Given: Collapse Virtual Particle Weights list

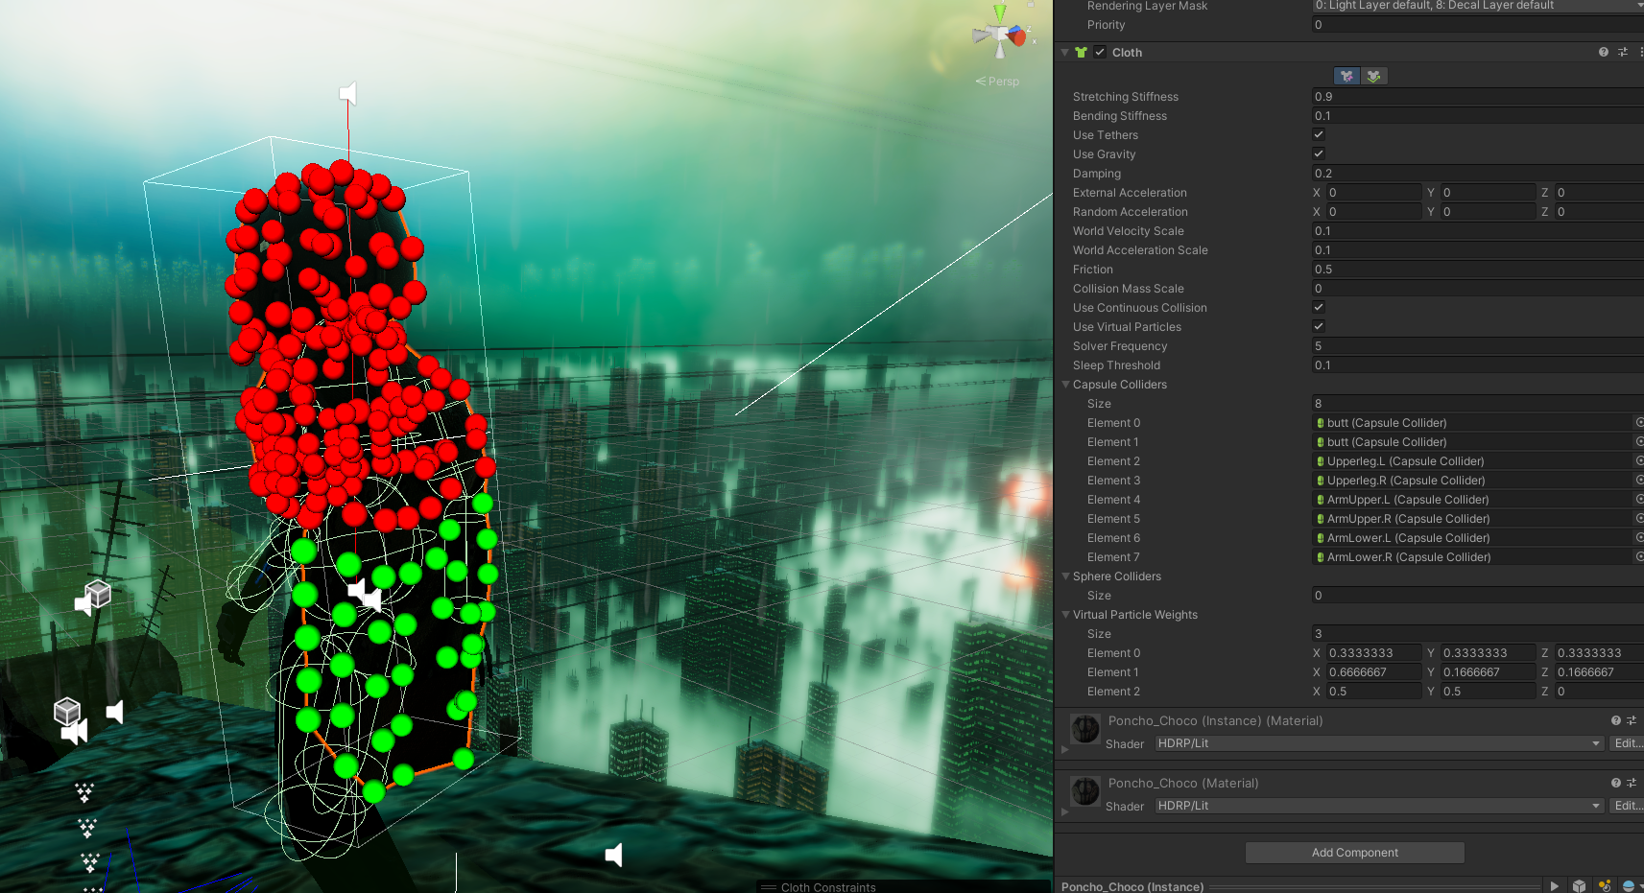Looking at the screenshot, I should coord(1065,615).
